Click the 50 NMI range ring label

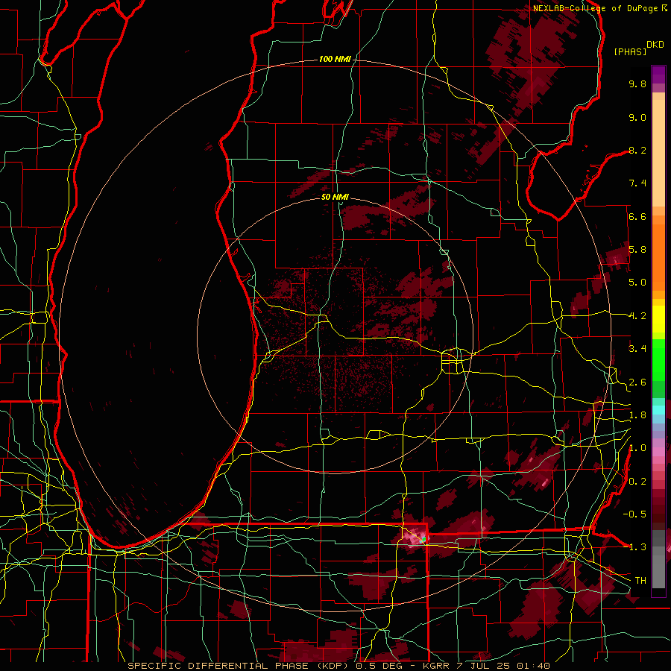pos(335,197)
